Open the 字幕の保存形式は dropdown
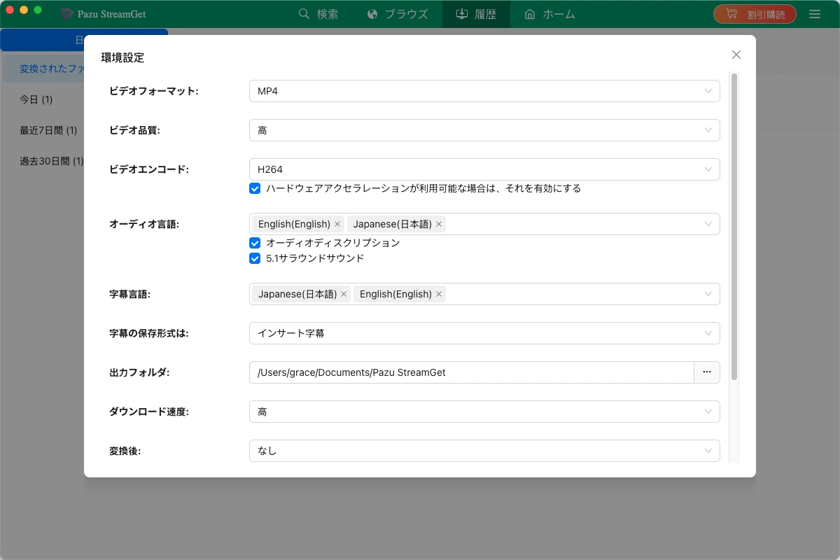 click(x=484, y=333)
